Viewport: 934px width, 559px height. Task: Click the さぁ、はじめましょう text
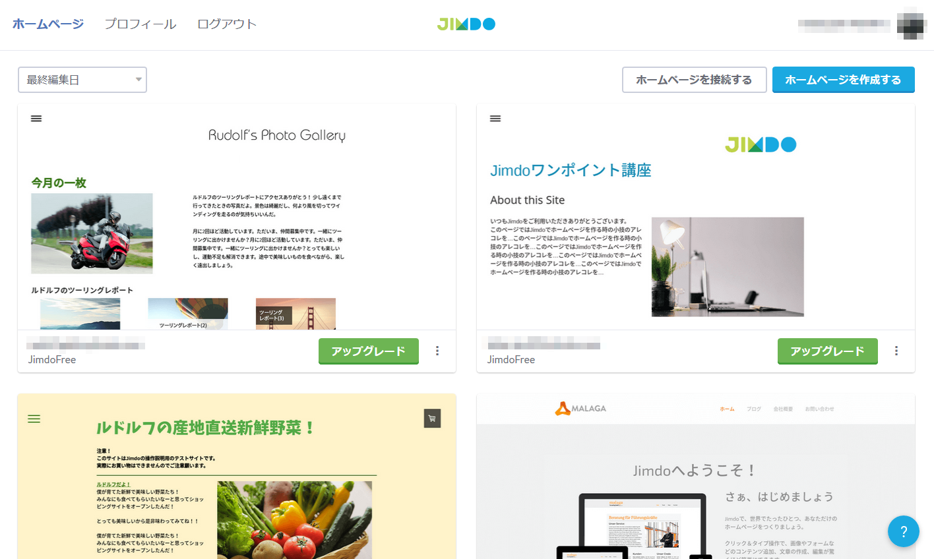point(779,496)
